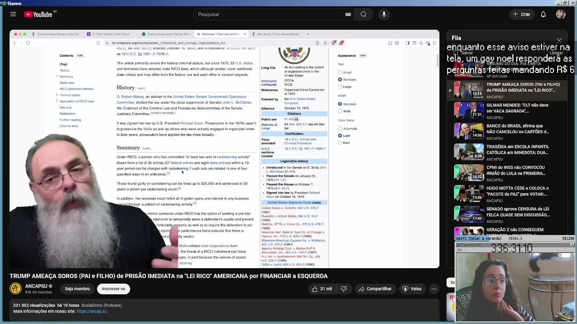Go to the YouTube home logo
Viewport: 577px width, 324px height.
[38, 14]
